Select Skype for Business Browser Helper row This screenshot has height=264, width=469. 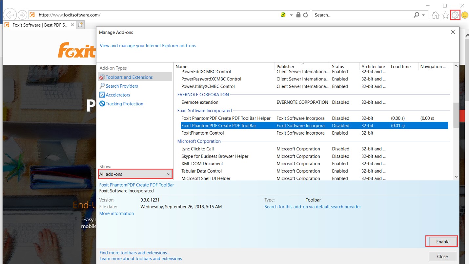(x=315, y=156)
